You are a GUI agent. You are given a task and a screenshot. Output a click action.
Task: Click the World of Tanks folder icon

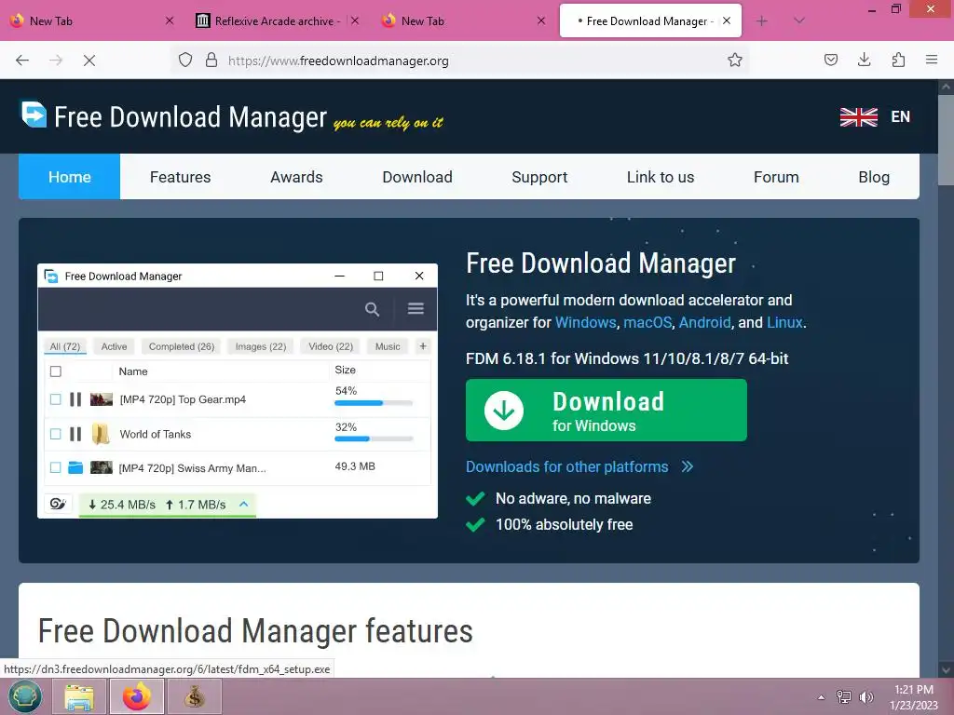(101, 434)
